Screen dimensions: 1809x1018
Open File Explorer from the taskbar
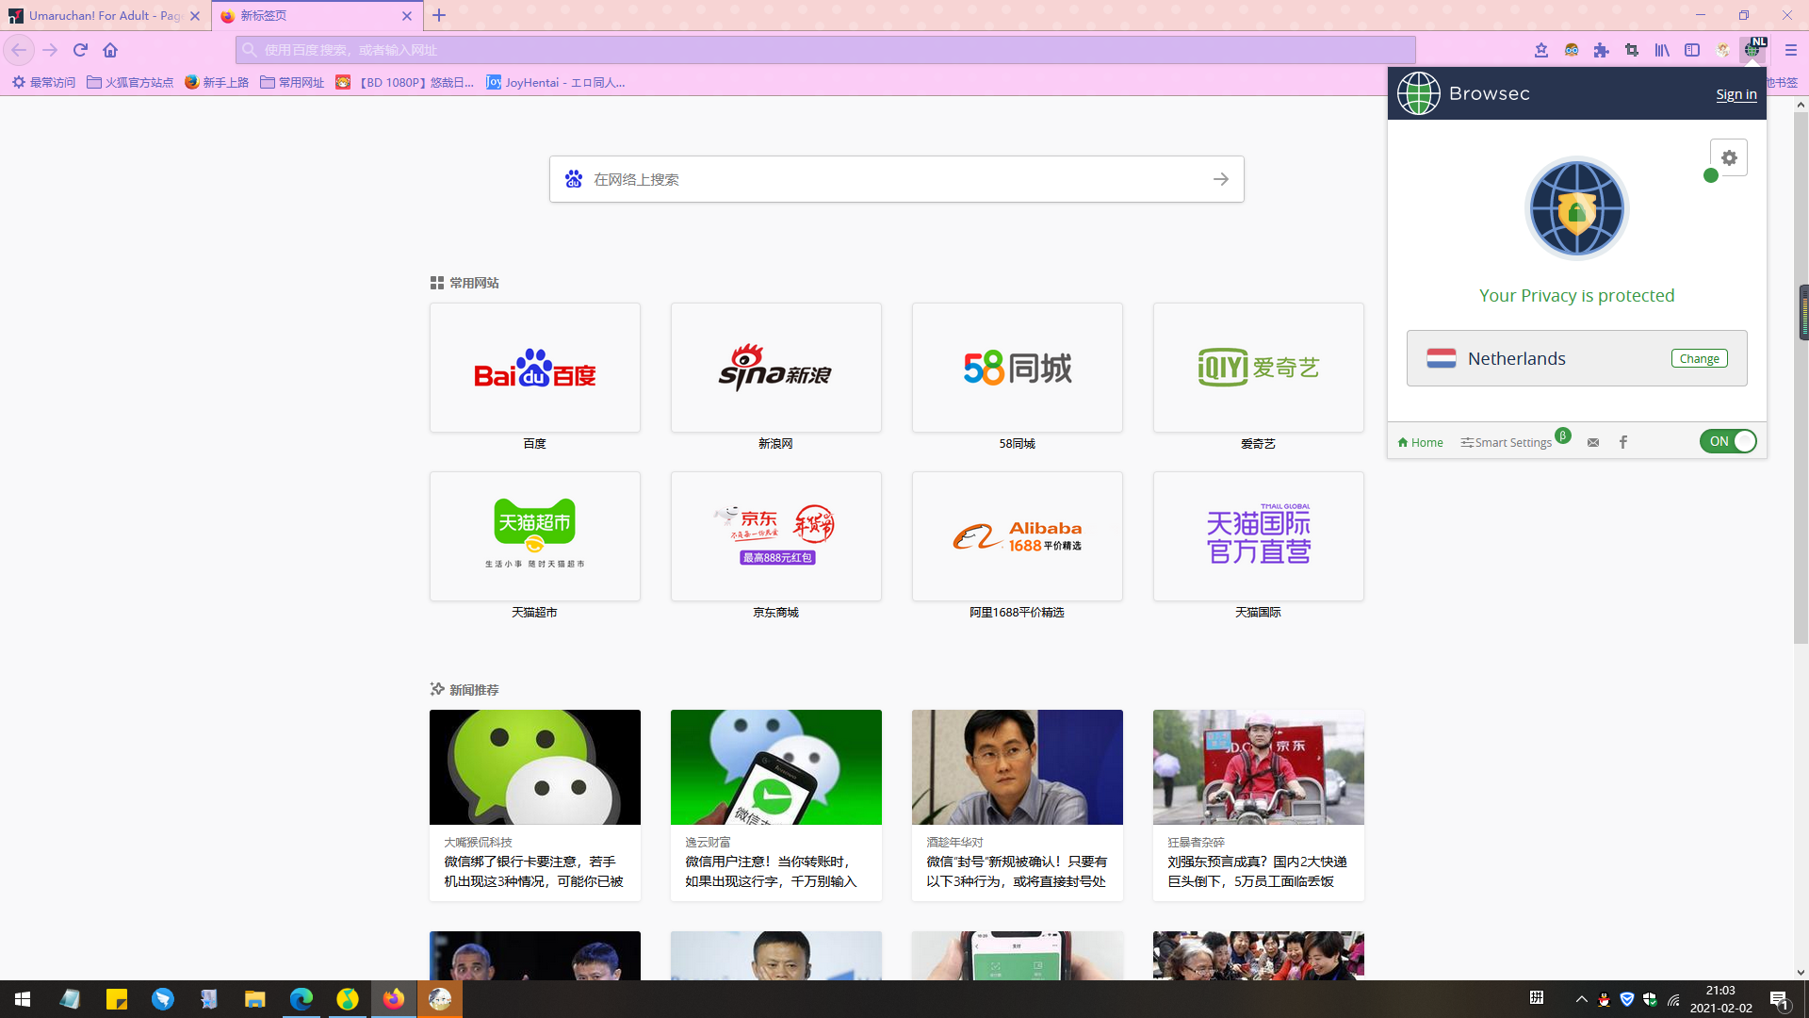coord(255,999)
